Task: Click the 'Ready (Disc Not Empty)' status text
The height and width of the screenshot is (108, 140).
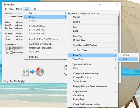Action: coord(14,81)
